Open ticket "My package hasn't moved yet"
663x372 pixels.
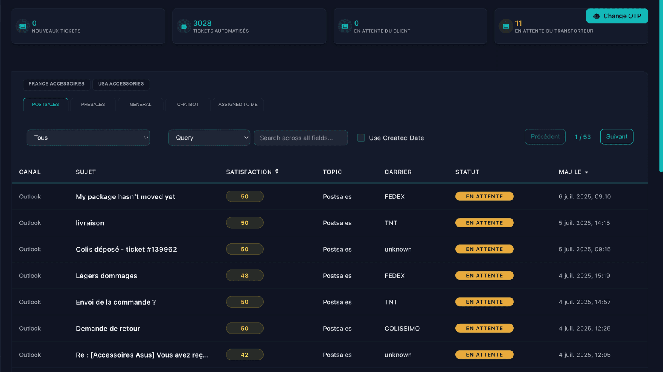[125, 196]
